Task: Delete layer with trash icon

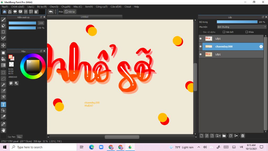Action: pyautogui.click(x=243, y=136)
